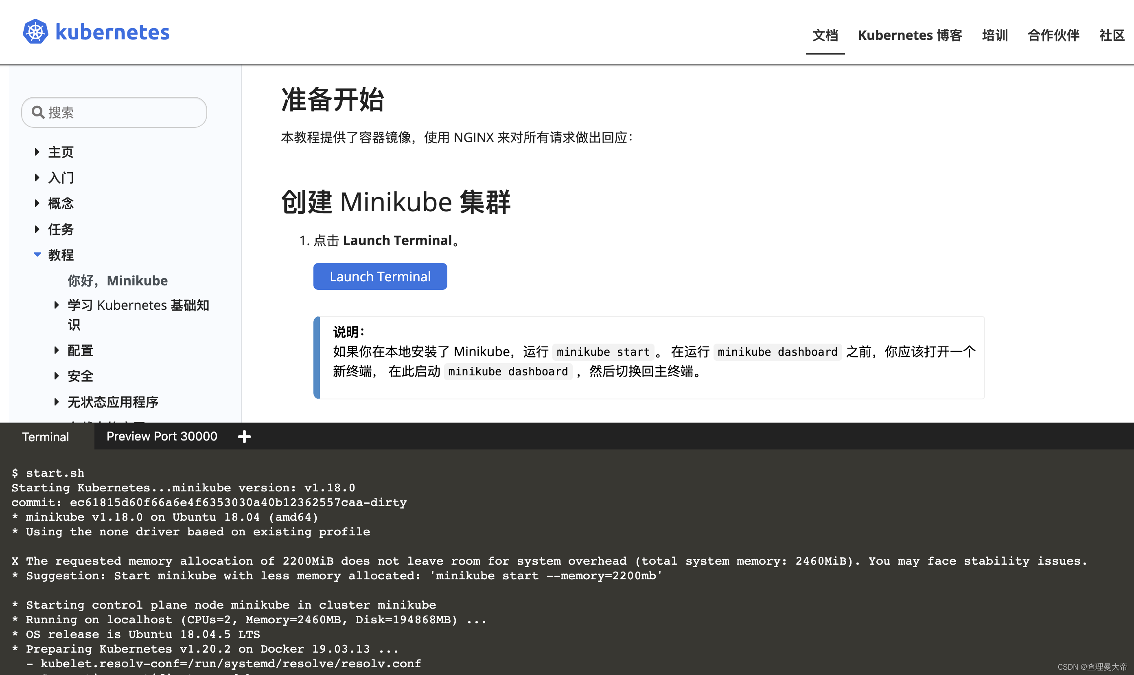Click the terminal 'commit: ec61815d...' line
This screenshot has width=1134, height=675.
(209, 502)
